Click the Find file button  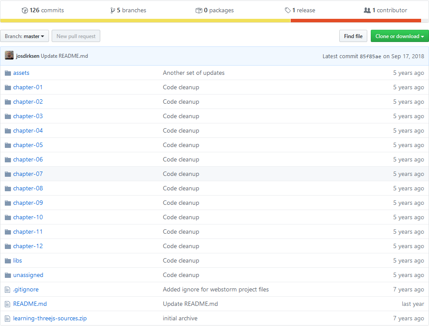pos(353,36)
